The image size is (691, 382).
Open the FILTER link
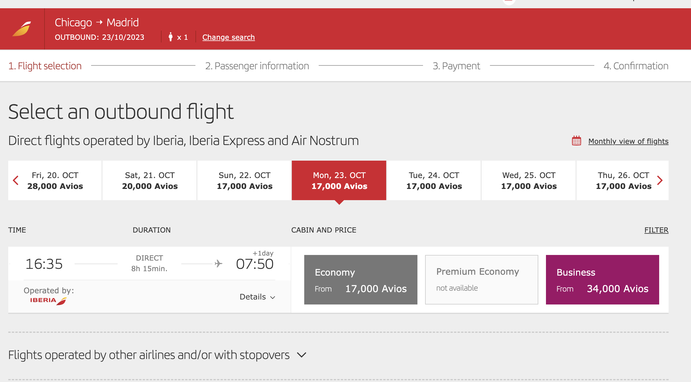click(x=656, y=230)
